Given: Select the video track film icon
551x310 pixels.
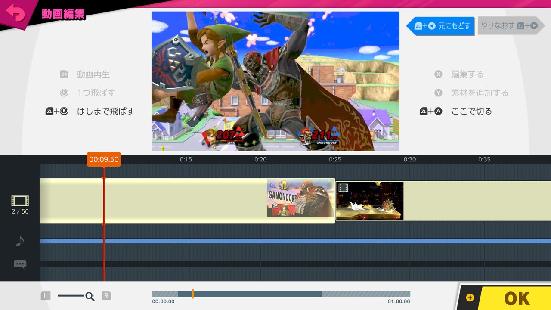Looking at the screenshot, I should click(x=20, y=201).
